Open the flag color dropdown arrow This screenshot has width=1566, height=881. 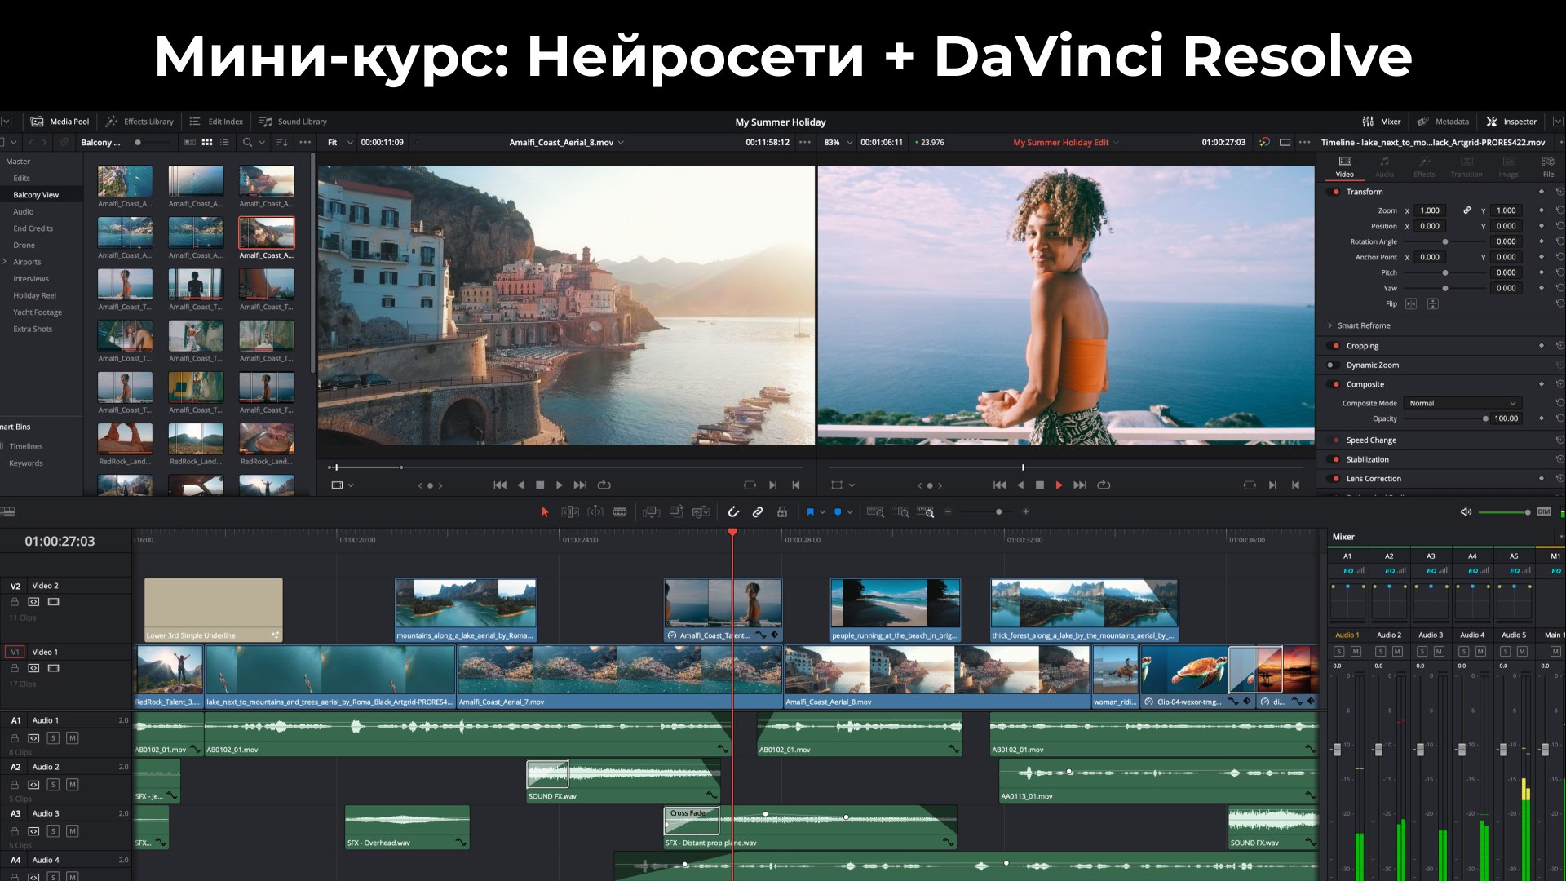click(x=822, y=512)
